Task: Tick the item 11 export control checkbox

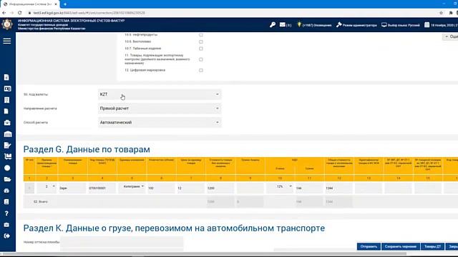Action: point(201,59)
